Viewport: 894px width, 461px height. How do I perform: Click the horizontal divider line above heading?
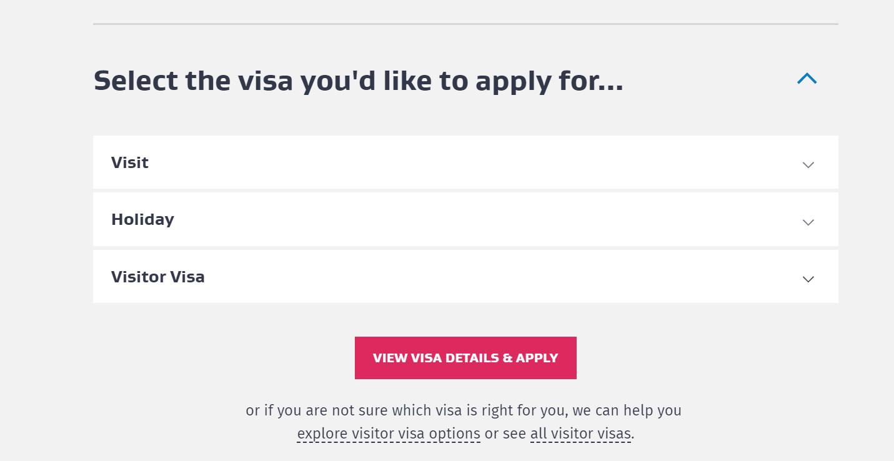pyautogui.click(x=465, y=24)
